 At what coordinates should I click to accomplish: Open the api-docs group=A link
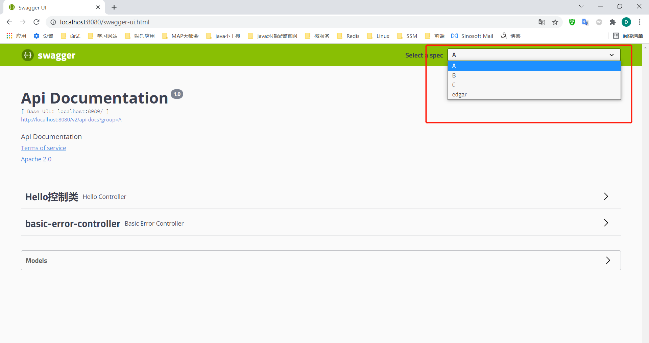click(x=71, y=120)
